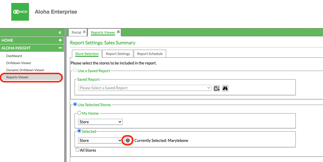The image size is (323, 162).
Task: Select the My Home radio button
Action: (79, 113)
